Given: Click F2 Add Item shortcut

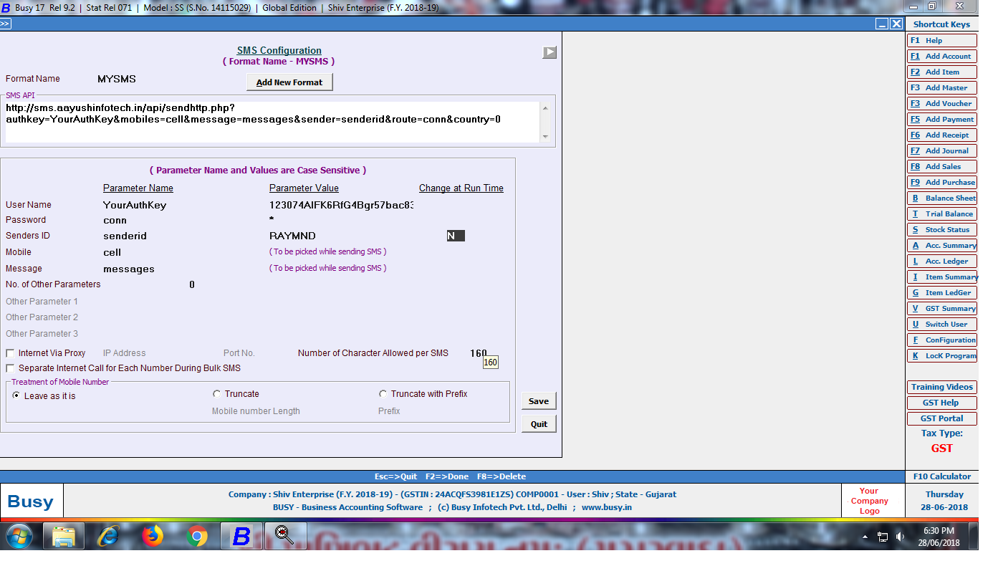Looking at the screenshot, I should click(941, 72).
